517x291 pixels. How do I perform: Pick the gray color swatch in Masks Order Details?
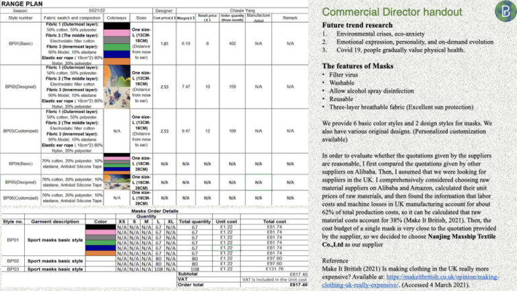coord(100,238)
